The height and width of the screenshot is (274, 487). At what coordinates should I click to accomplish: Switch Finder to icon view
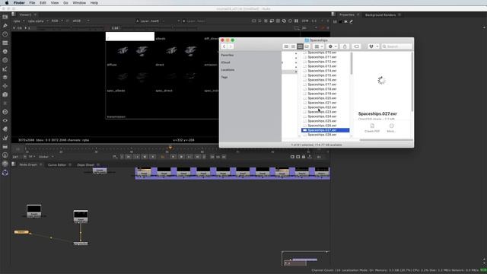[x=286, y=46]
